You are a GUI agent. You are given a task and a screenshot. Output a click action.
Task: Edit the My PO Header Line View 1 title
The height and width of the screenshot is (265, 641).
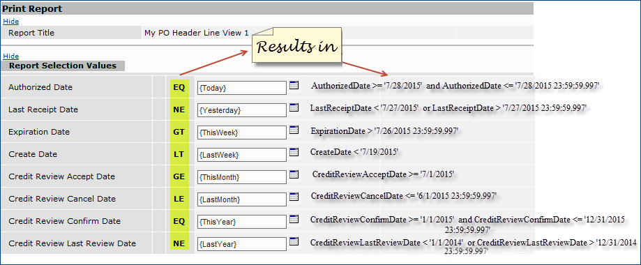click(x=196, y=33)
